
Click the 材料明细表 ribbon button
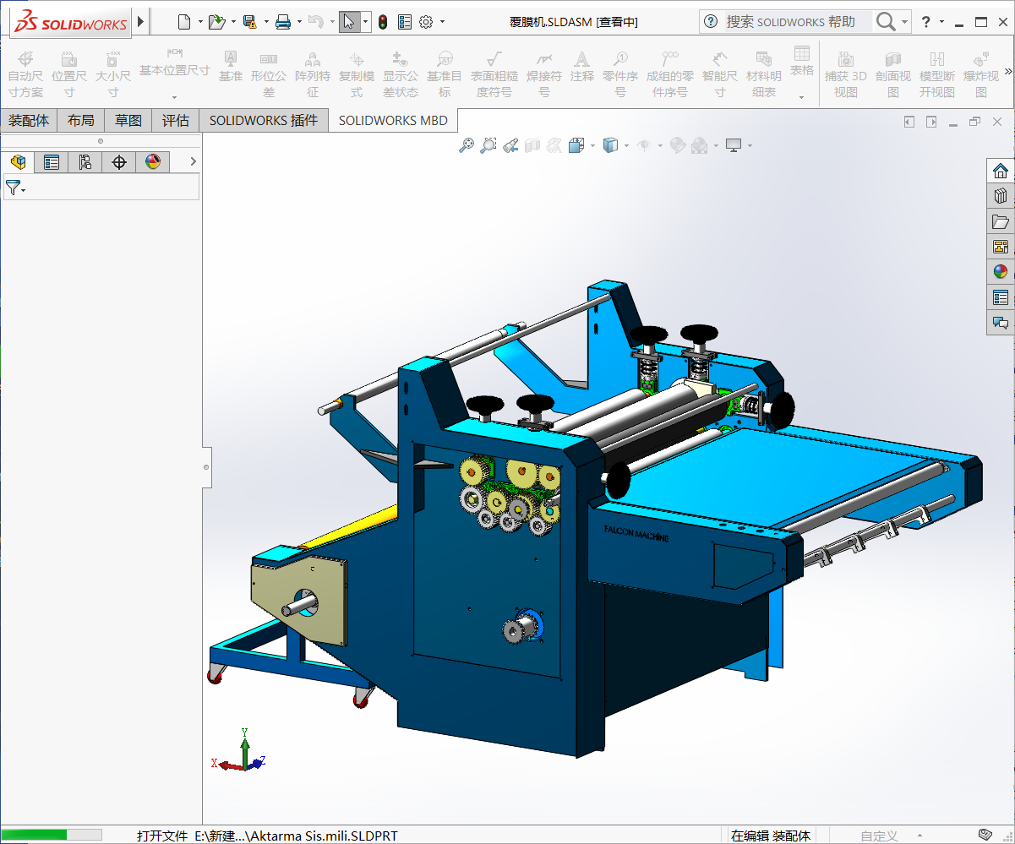pos(764,74)
